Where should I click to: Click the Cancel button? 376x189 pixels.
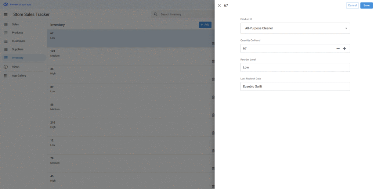(x=352, y=6)
